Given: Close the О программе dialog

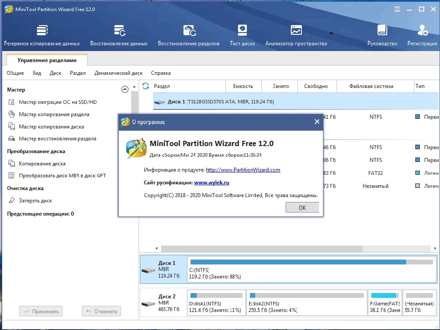Looking at the screenshot, I should click(317, 122).
